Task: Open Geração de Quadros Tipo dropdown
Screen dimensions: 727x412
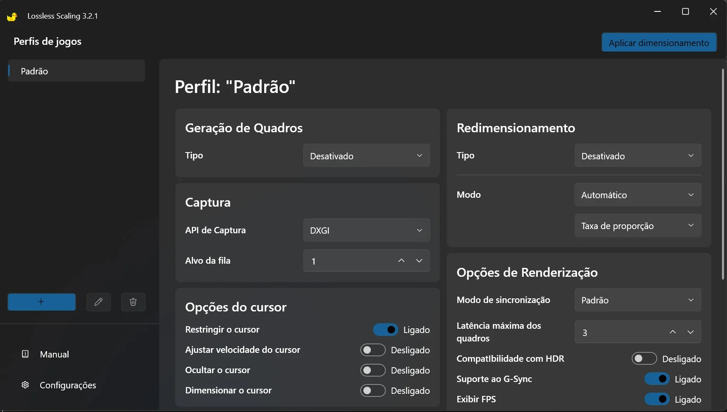Action: coord(367,156)
